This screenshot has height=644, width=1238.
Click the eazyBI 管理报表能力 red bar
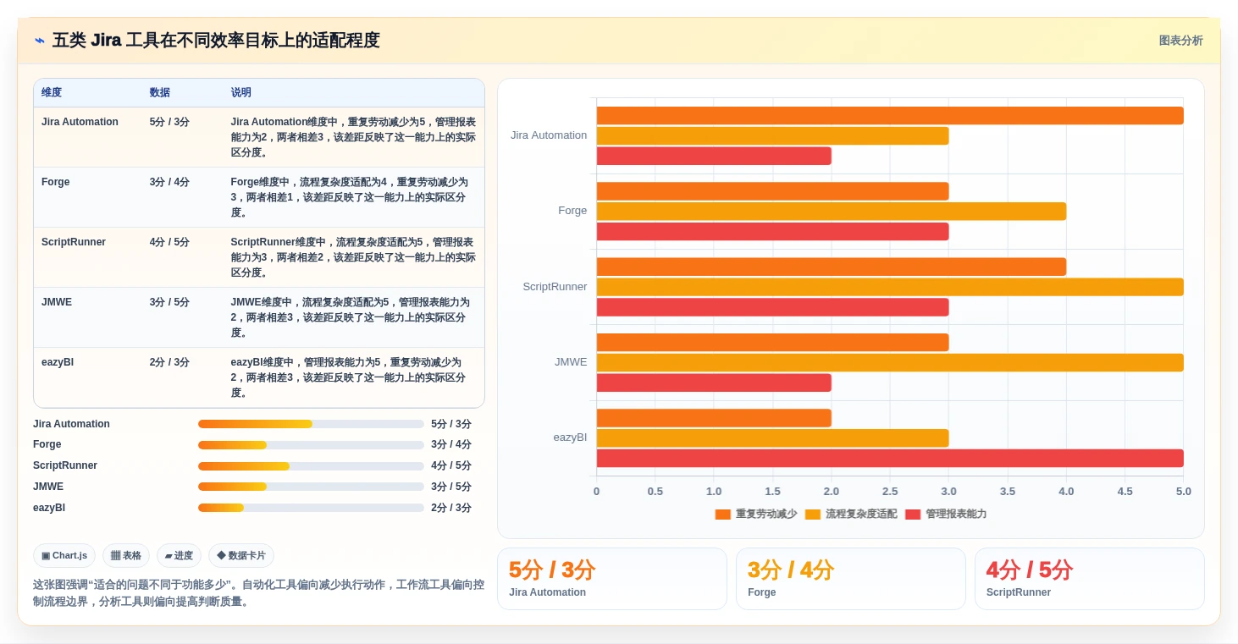coord(890,458)
